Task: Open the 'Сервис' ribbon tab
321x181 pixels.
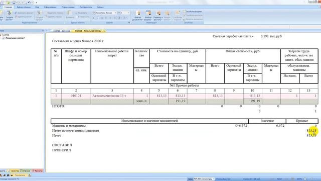Action: [x=100, y=7]
